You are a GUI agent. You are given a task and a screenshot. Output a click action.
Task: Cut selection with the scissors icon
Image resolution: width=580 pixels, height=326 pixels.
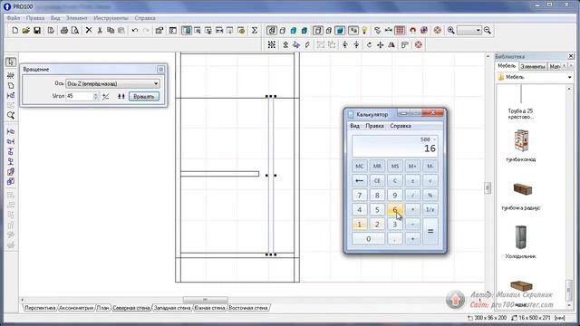100,30
